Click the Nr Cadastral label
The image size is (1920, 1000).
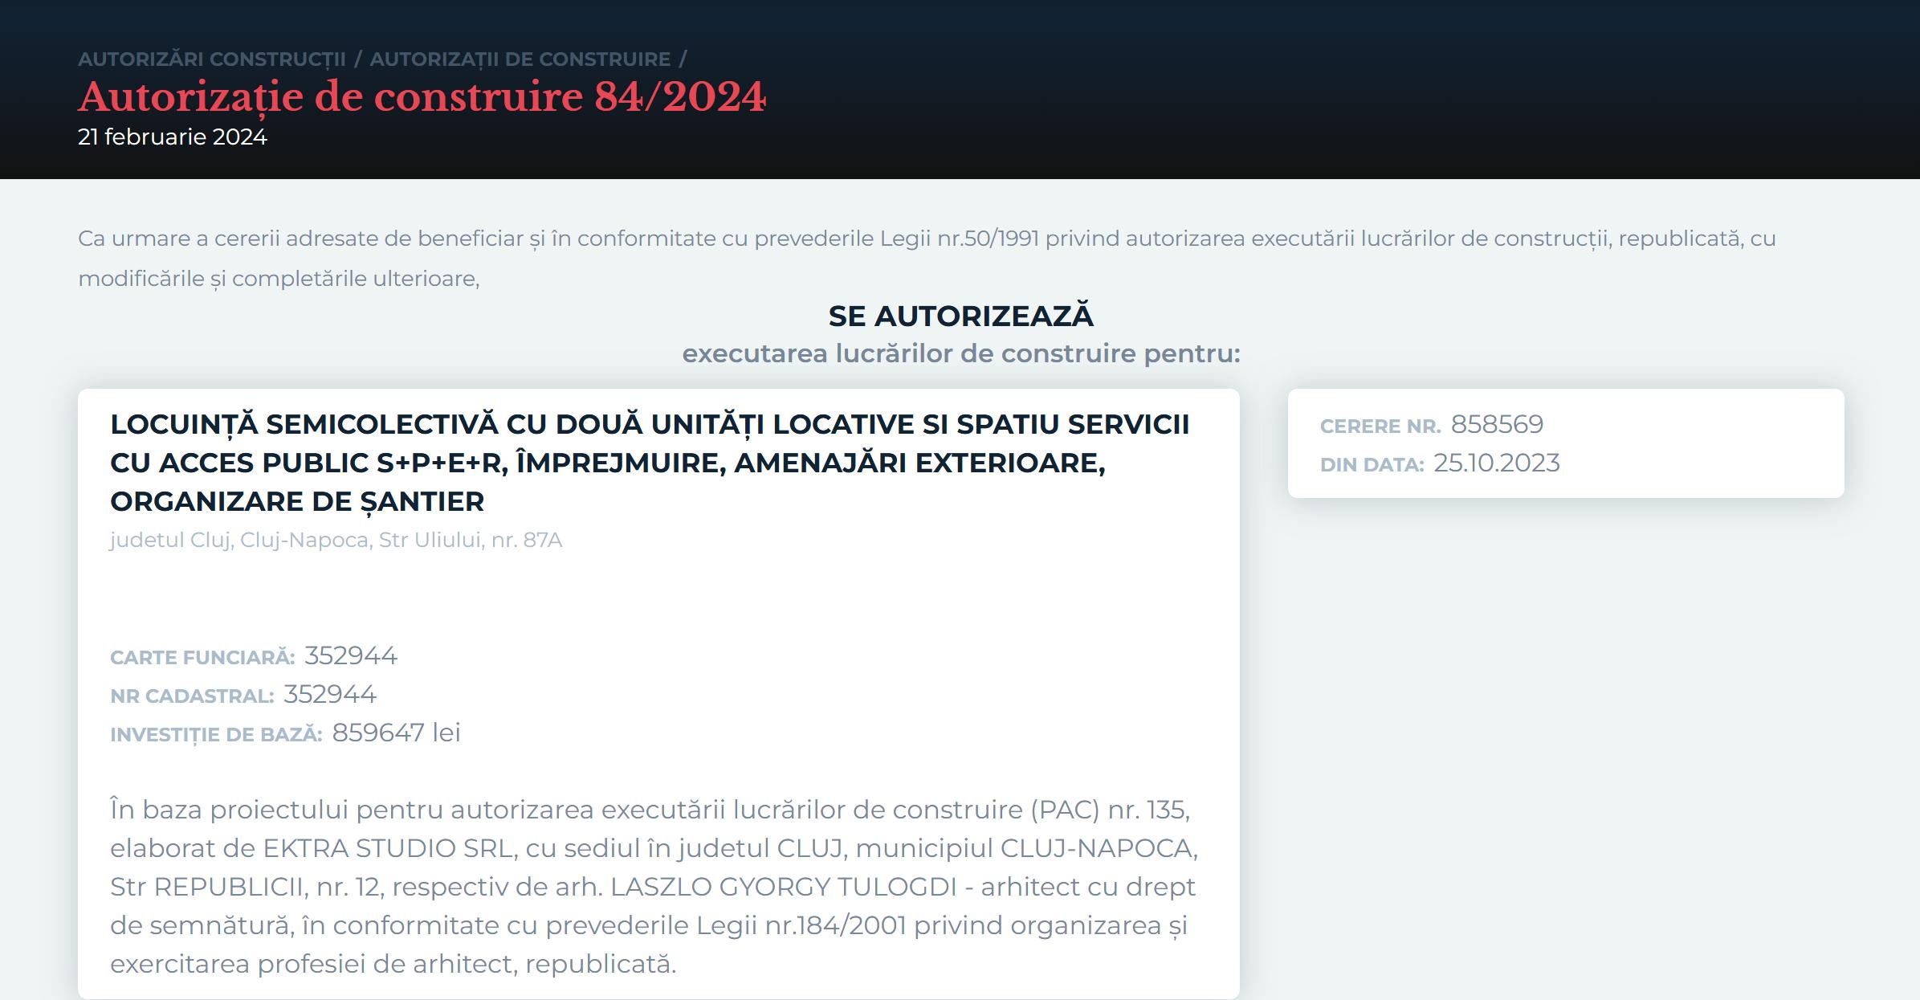pos(192,696)
